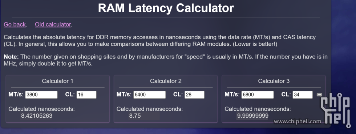356x134 pixels.
Task: Click the 9.99999999 nanoseconds result
Action: click(253, 116)
